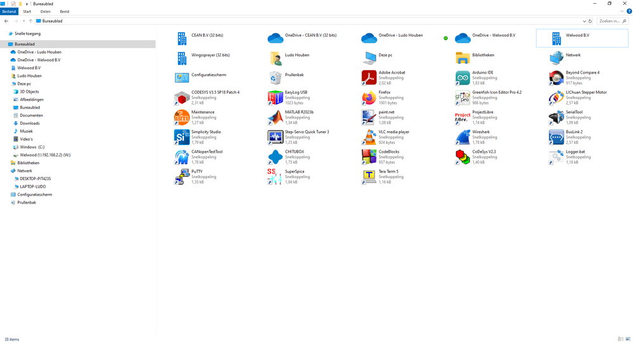Open the quick access toolbar customize dropdown
Viewport: 633px width, 343px height.
point(27,4)
